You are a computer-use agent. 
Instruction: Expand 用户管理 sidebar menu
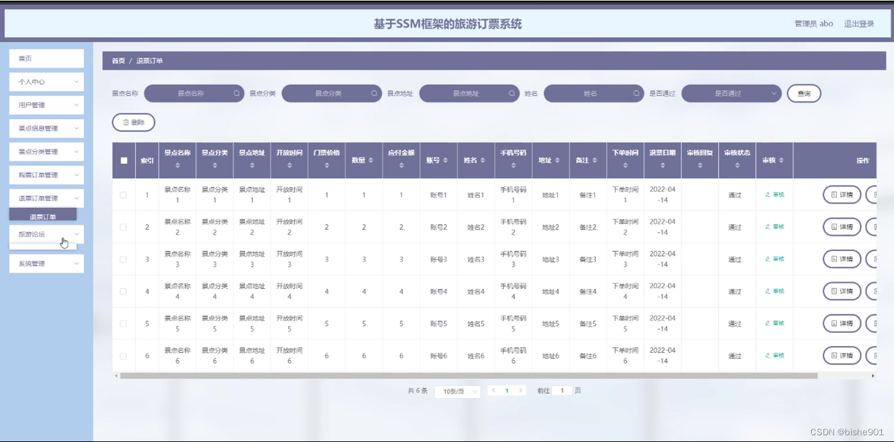47,105
